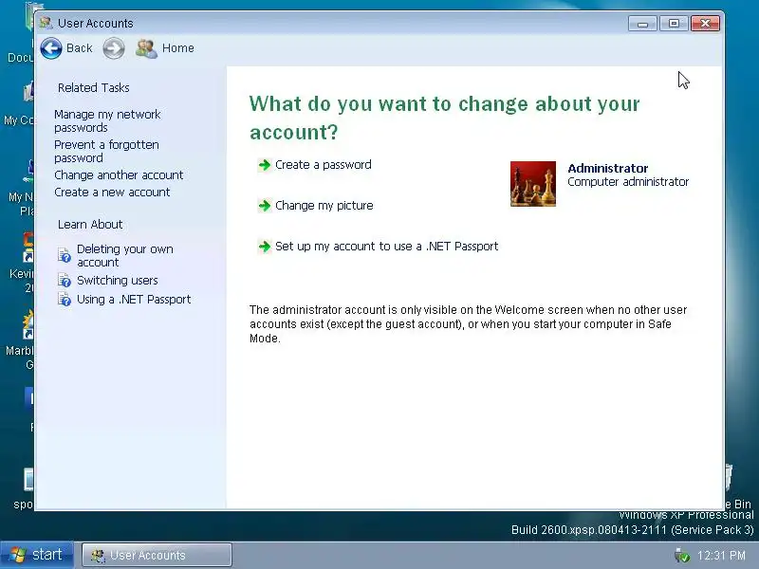
Task: Open the Using a .NET Passport help topic
Action: [x=134, y=300]
